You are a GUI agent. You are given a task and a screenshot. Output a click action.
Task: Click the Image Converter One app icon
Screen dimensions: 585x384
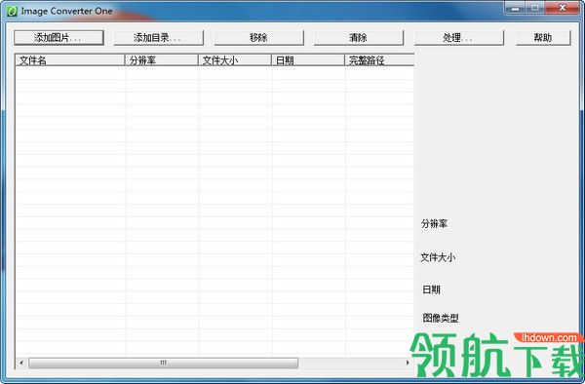(12, 11)
